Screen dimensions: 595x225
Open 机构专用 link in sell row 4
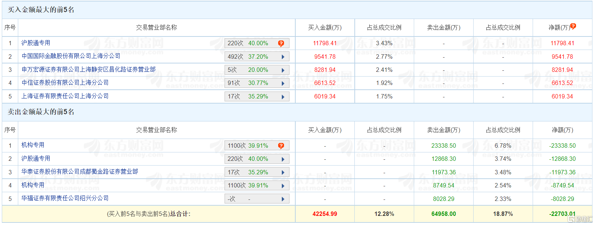pos(33,185)
